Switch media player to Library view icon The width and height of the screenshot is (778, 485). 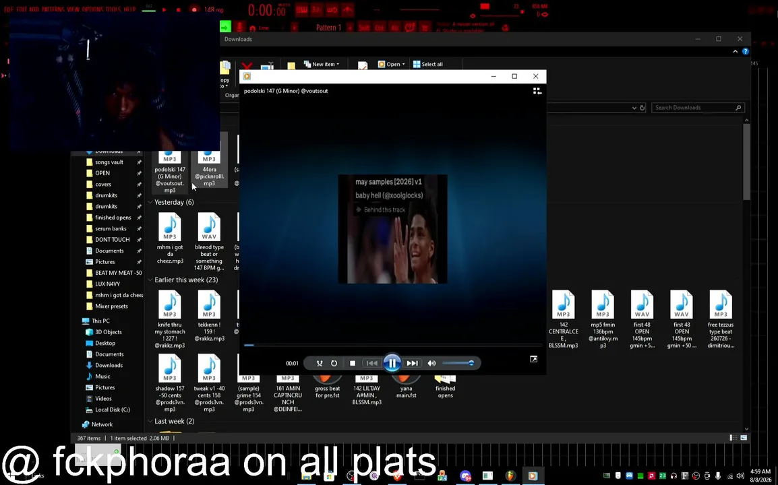(x=537, y=91)
